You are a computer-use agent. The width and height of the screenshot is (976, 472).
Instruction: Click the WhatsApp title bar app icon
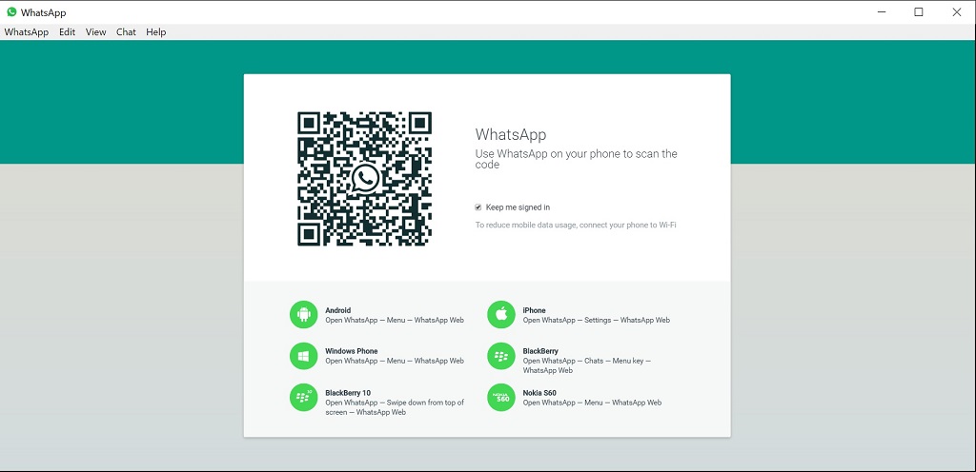[11, 12]
